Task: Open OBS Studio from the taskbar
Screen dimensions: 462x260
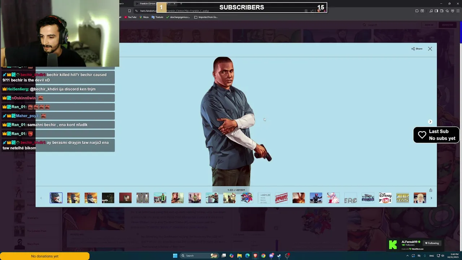Action: tap(287, 256)
